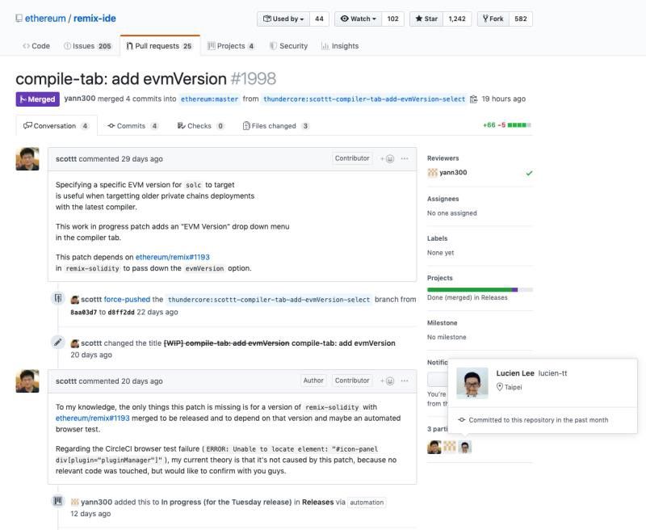This screenshot has width=646, height=530.
Task: Click the Star repository button
Action: tap(426, 19)
